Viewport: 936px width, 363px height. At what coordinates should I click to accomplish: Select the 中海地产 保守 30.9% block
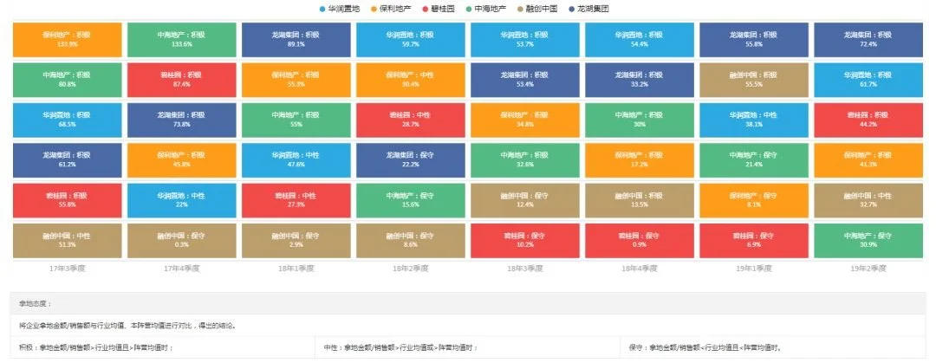pos(868,241)
